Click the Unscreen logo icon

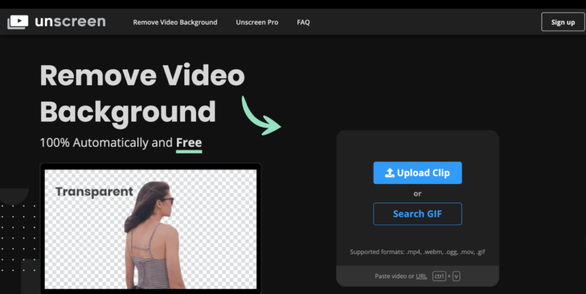coord(18,22)
